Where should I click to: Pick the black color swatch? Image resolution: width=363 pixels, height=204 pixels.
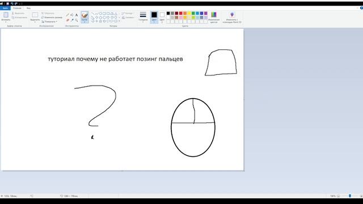[x=168, y=14]
